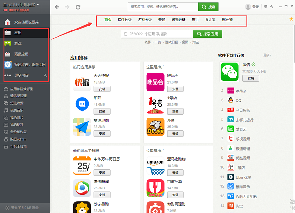Click the back arrow navigation icon
Screen dimensions: 295x213
click(57, 7)
